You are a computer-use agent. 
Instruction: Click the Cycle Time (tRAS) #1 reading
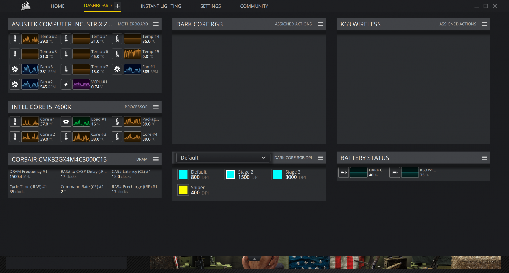click(28, 189)
